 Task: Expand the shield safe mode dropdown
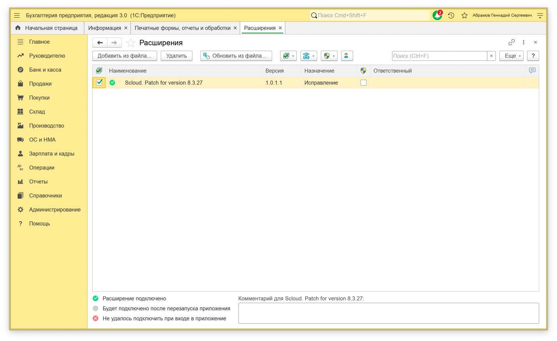(x=329, y=56)
